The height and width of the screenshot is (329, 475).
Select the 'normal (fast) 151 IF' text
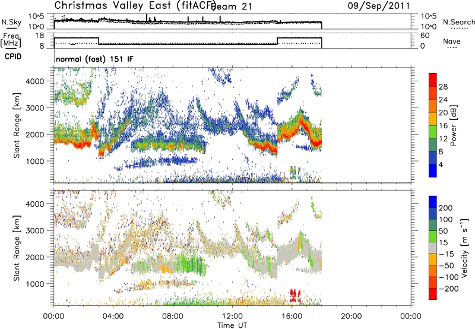click(x=94, y=59)
